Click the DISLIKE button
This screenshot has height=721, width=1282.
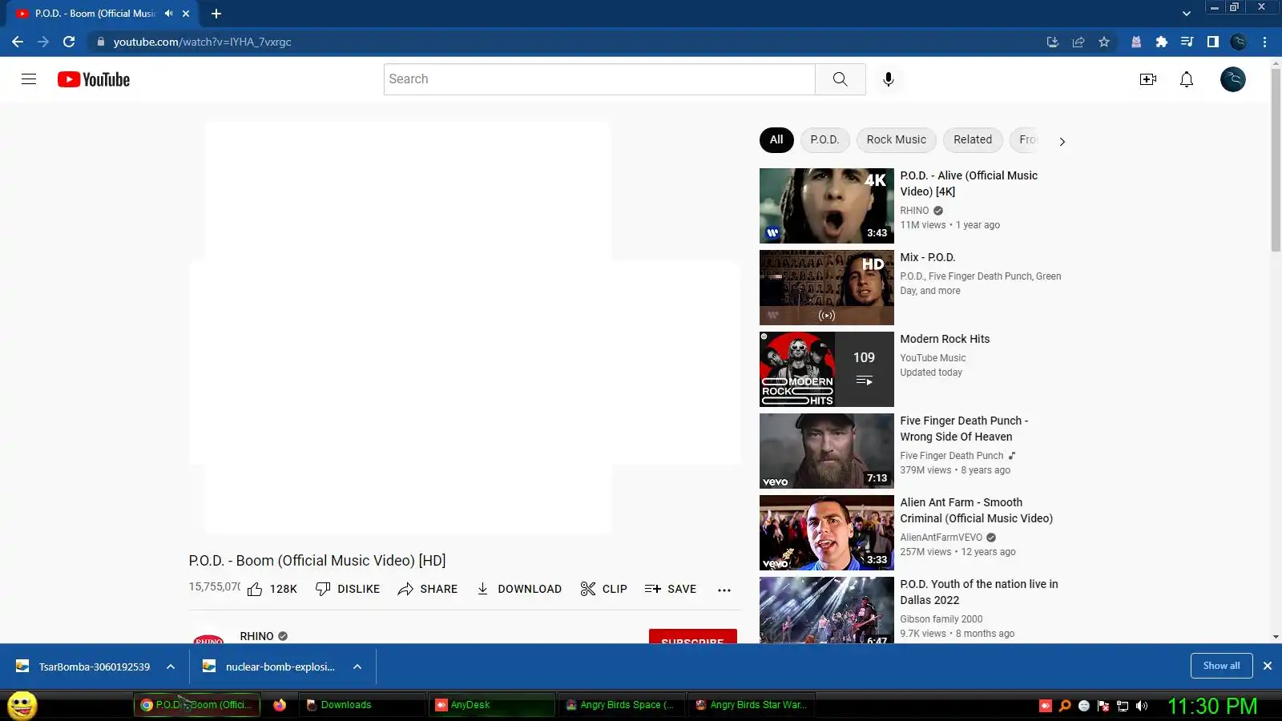pos(348,589)
